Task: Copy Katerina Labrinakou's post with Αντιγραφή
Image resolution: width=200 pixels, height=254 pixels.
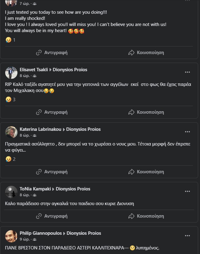Action: tap(52, 172)
